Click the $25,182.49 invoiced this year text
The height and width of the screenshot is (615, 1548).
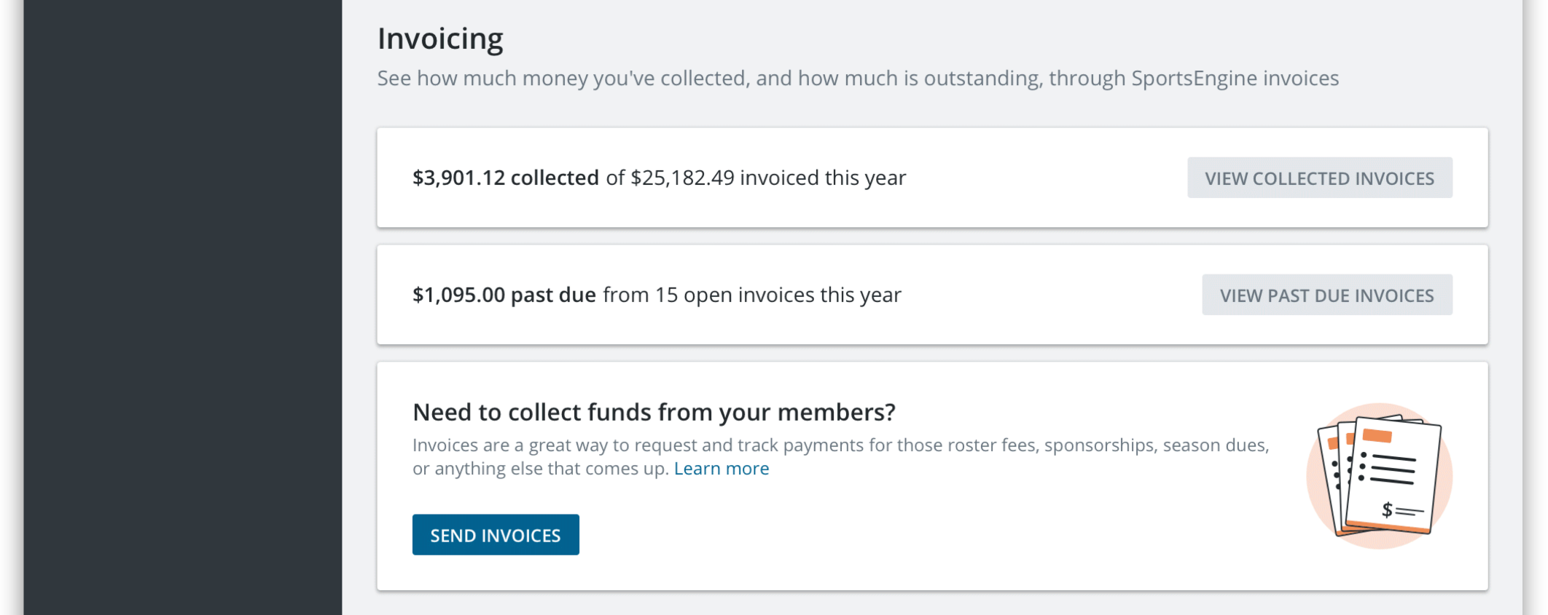[767, 178]
